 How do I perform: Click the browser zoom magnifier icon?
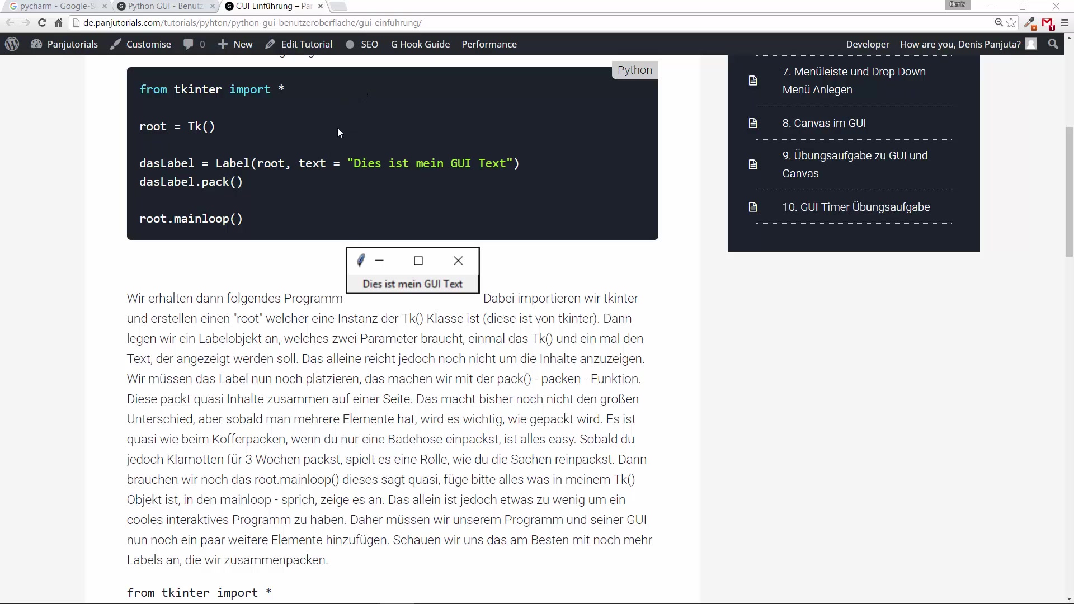(x=998, y=23)
